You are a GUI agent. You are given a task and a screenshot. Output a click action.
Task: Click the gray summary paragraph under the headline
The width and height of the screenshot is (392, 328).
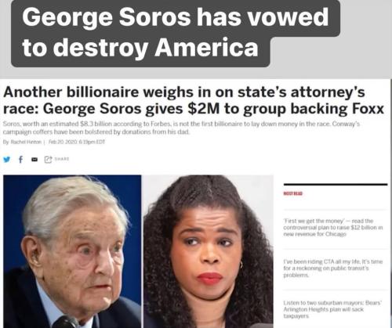click(x=181, y=128)
